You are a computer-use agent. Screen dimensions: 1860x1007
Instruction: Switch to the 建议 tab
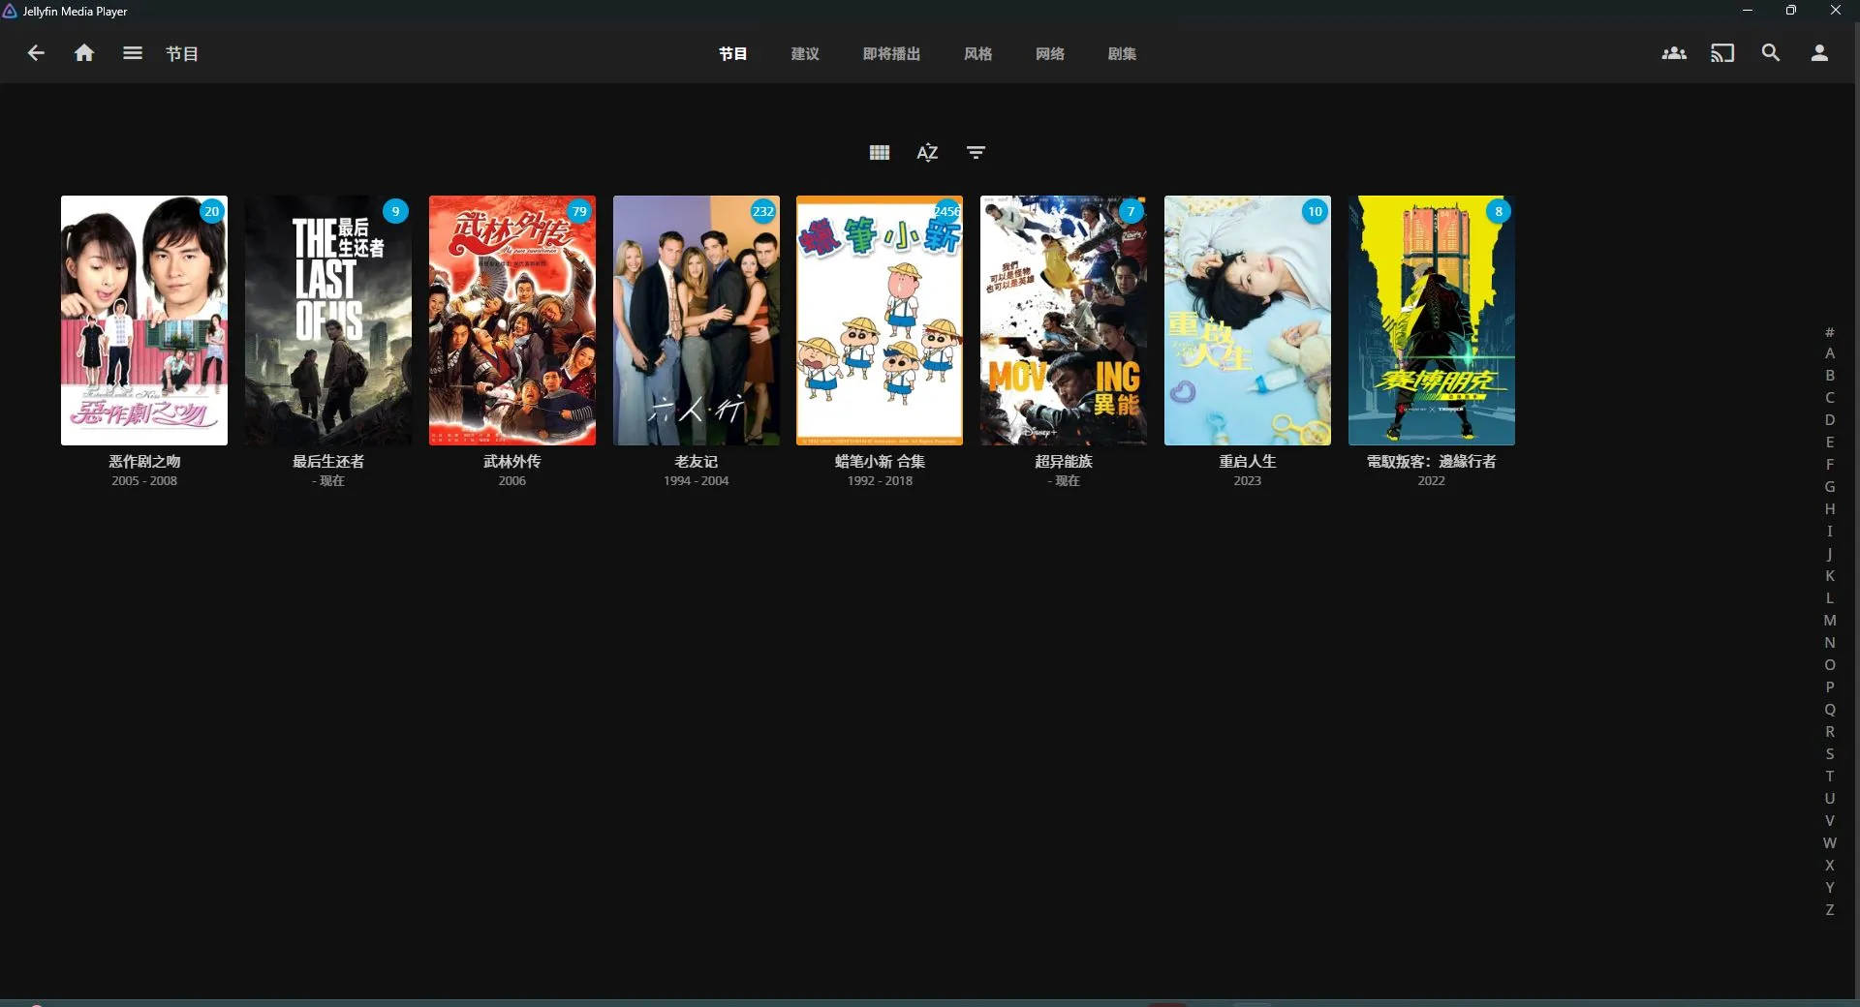pyautogui.click(x=805, y=54)
